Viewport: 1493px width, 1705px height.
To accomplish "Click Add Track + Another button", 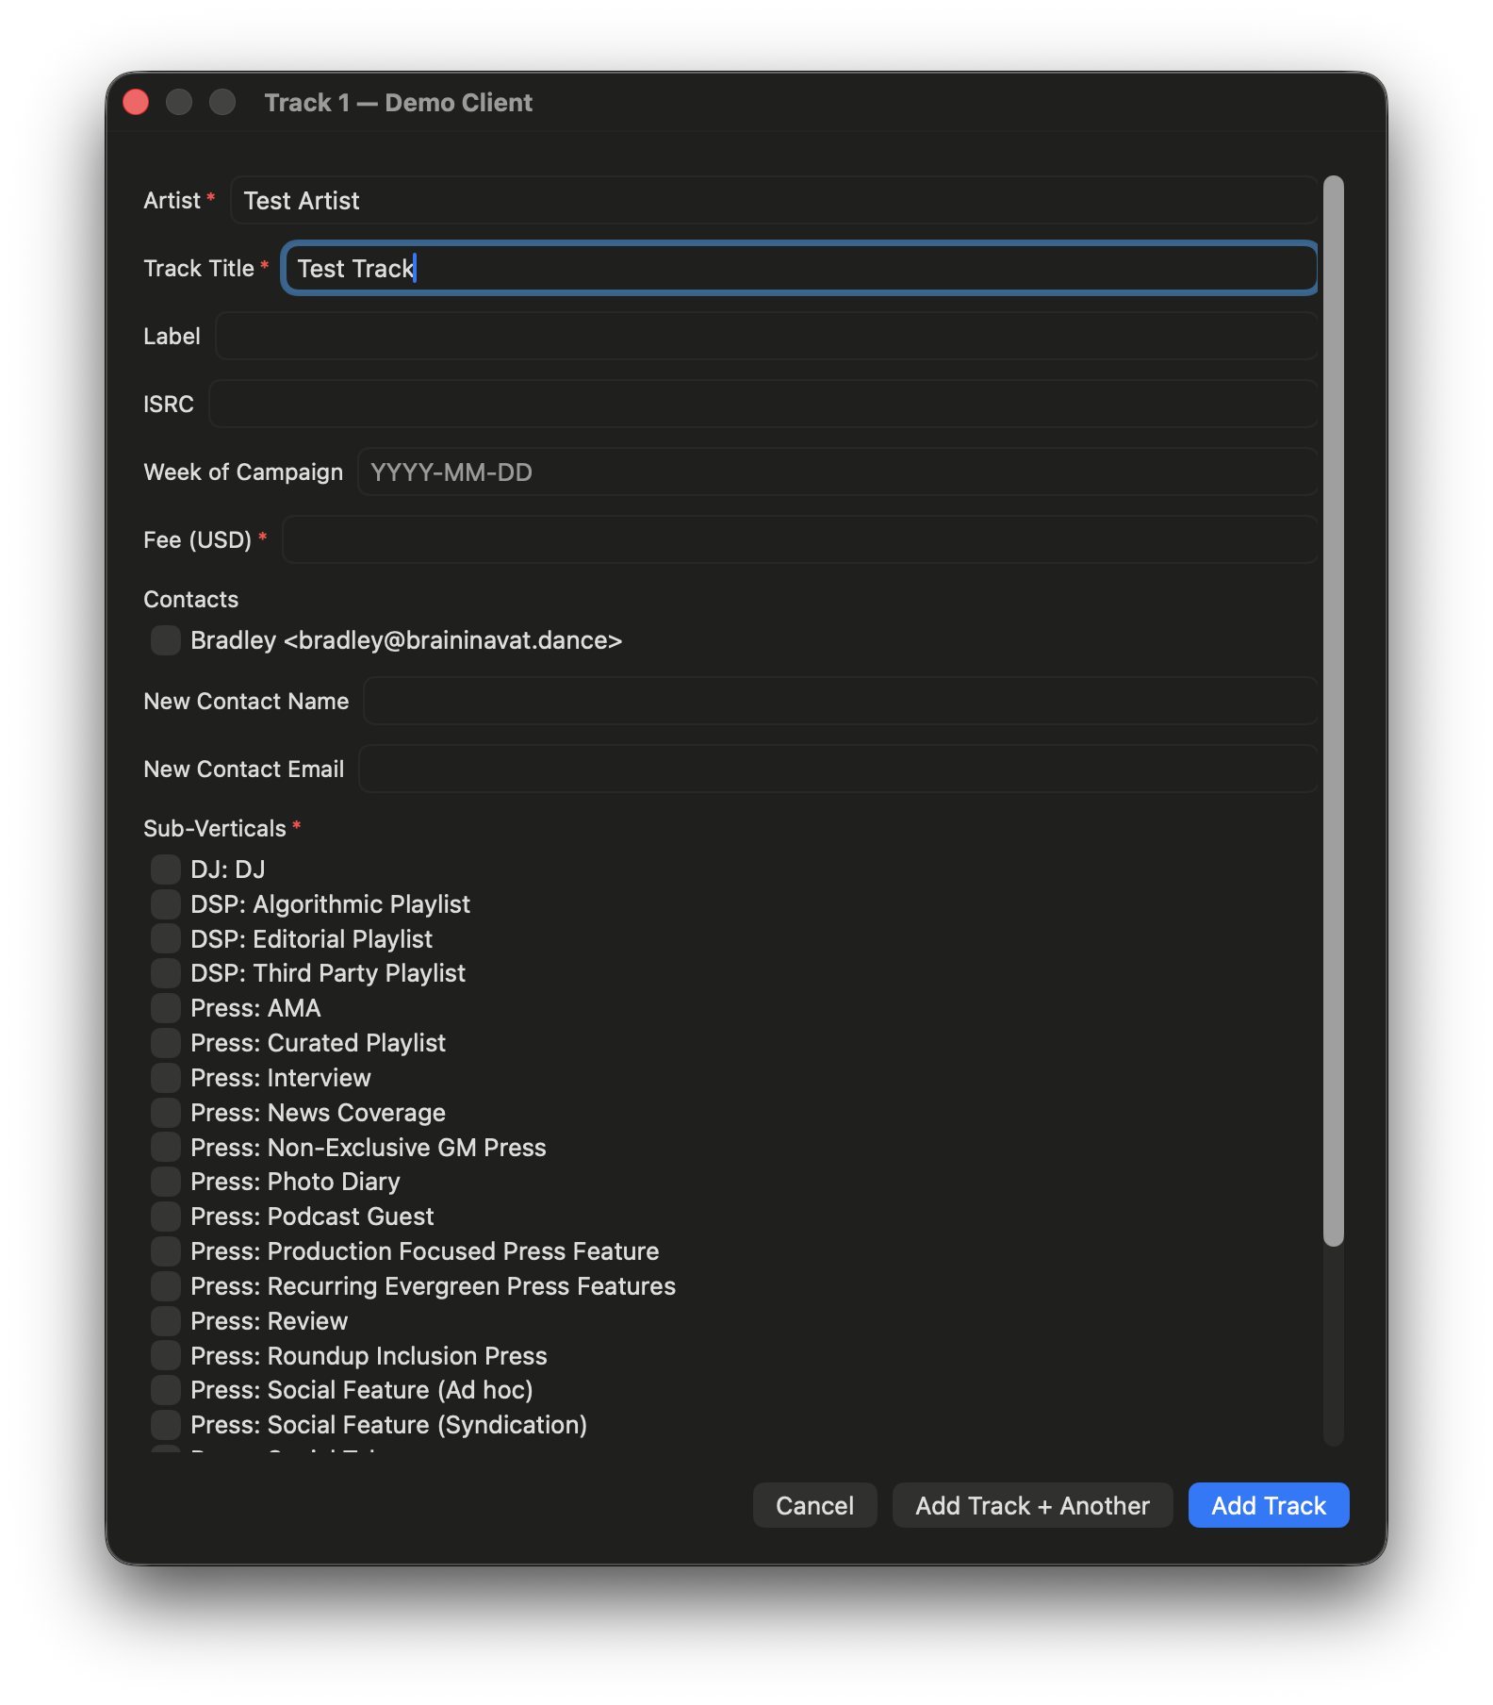I will tap(1033, 1505).
